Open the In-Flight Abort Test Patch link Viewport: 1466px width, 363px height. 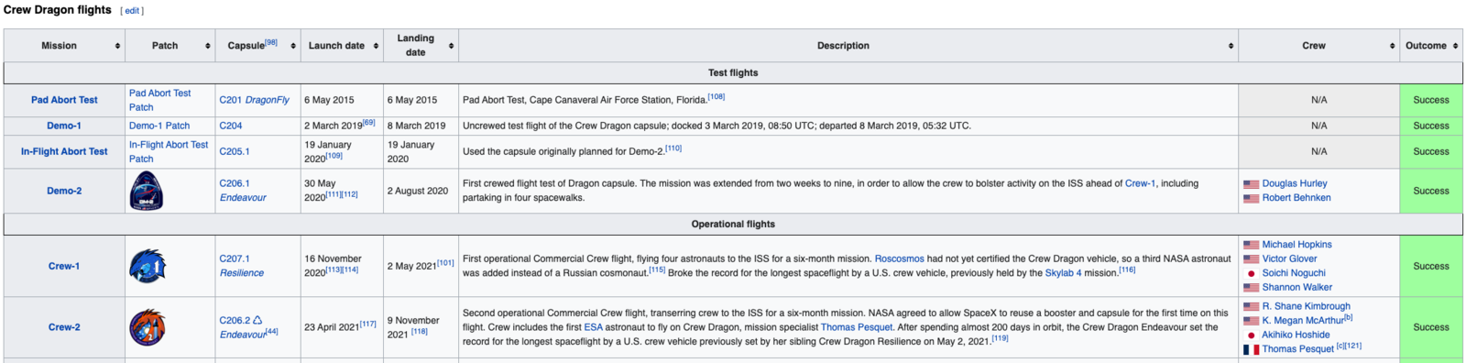169,151
